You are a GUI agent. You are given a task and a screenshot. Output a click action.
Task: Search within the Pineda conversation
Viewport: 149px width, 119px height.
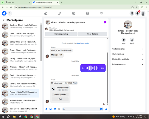click(132, 40)
